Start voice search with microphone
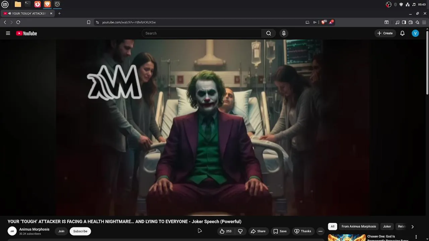The image size is (429, 241). point(284,33)
